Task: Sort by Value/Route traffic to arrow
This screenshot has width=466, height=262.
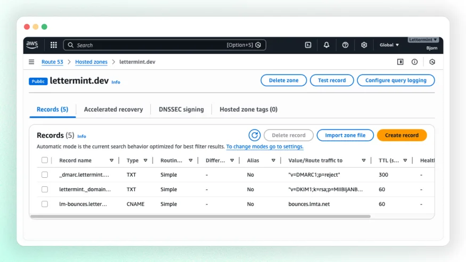Action: 363,160
